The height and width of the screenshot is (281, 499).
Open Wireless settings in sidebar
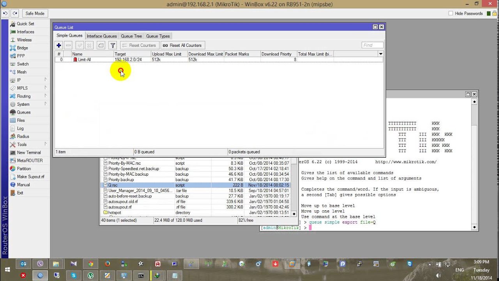[x=24, y=40]
